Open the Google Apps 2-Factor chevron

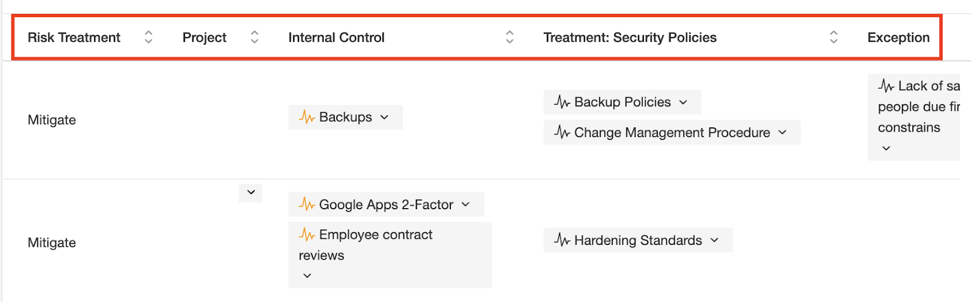[x=465, y=204]
